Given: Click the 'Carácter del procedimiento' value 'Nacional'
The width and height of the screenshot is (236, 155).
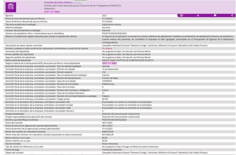Looking at the screenshot, I should (106, 31).
